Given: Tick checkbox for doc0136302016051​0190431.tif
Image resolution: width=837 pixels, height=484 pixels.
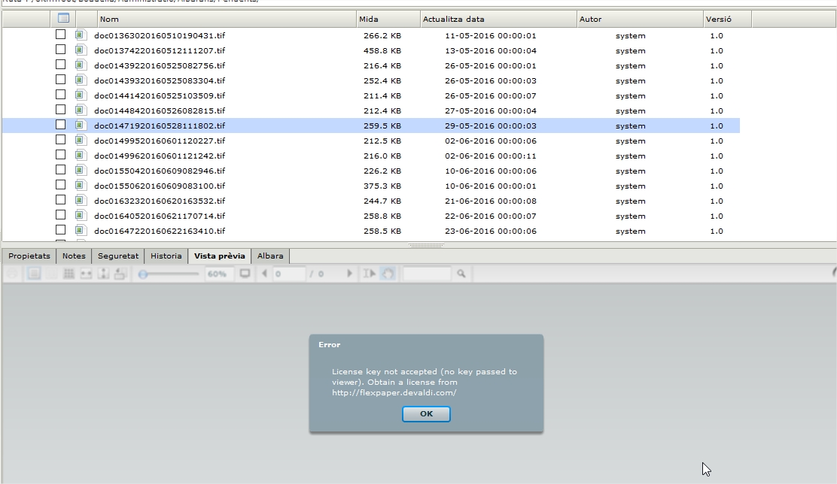Looking at the screenshot, I should click(x=61, y=35).
